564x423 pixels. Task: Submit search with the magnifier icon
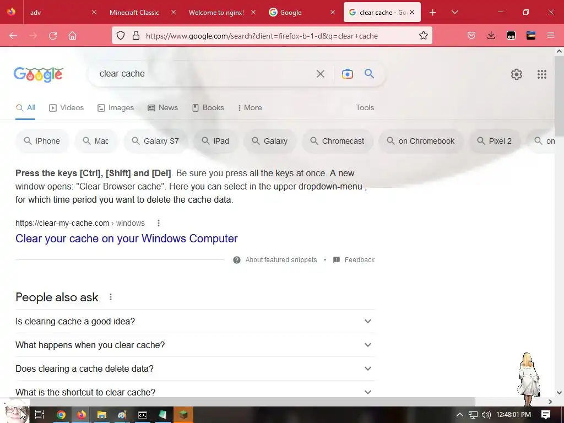[369, 74]
